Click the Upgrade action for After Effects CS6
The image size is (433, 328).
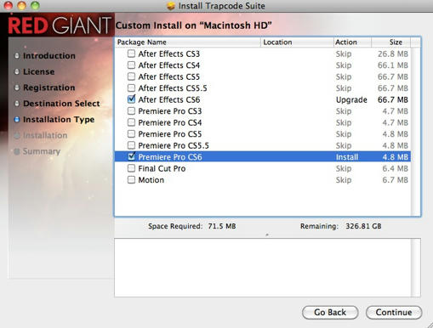tap(351, 100)
